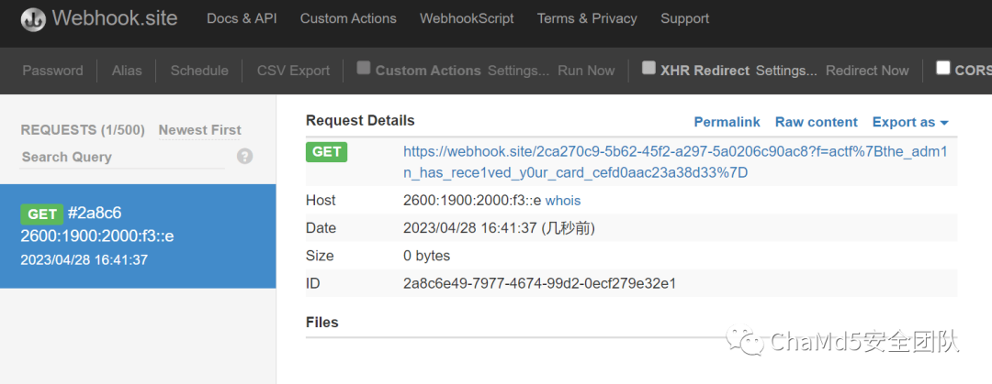Select Run Now for custom actions
Image resolution: width=992 pixels, height=384 pixels.
tap(586, 71)
